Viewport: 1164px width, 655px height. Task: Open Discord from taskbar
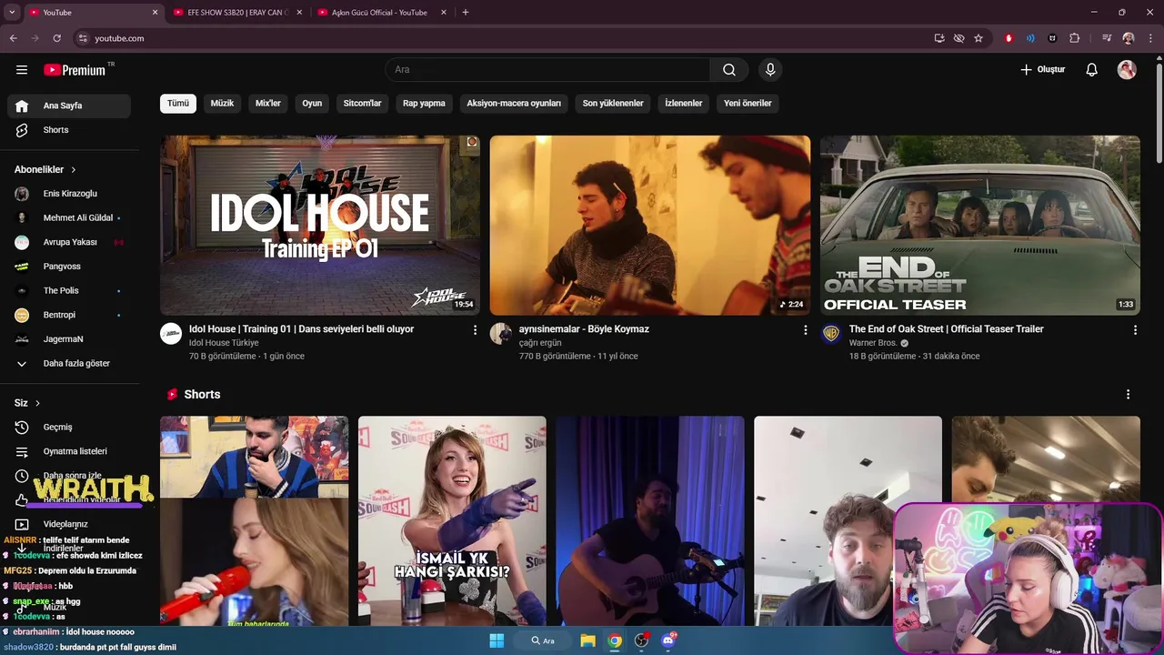click(x=669, y=640)
